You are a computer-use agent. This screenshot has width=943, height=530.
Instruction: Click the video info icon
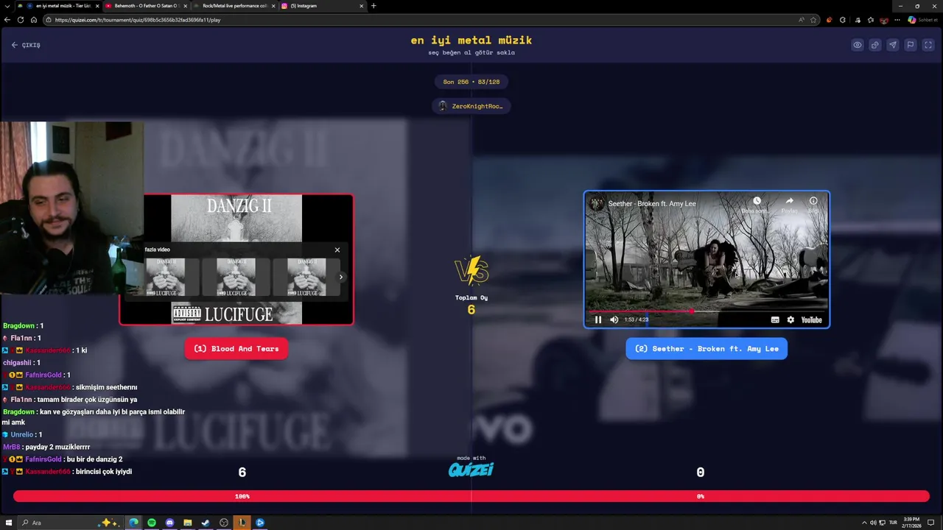coord(813,201)
